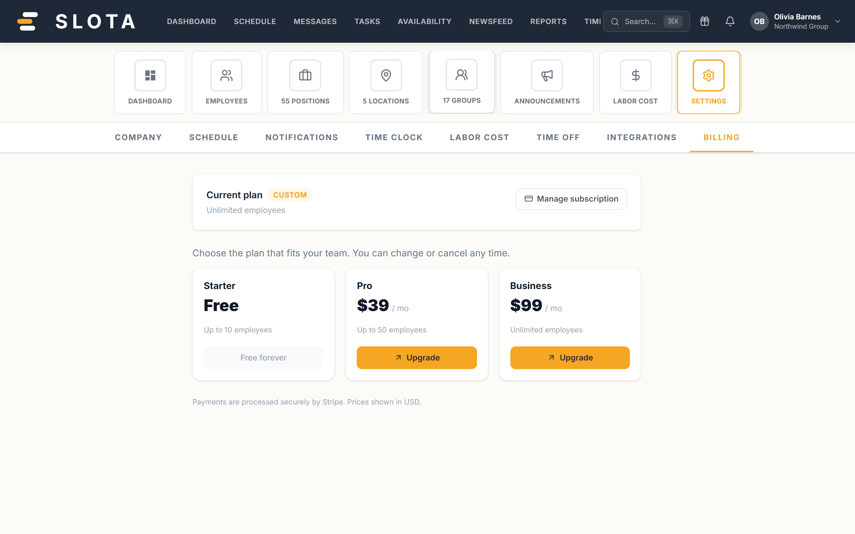Upgrade to the Business plan

point(570,358)
